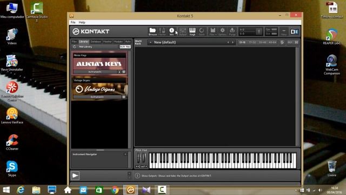This screenshot has width=346, height=195.
Task: Load the previous multi
Action: click(x=228, y=42)
